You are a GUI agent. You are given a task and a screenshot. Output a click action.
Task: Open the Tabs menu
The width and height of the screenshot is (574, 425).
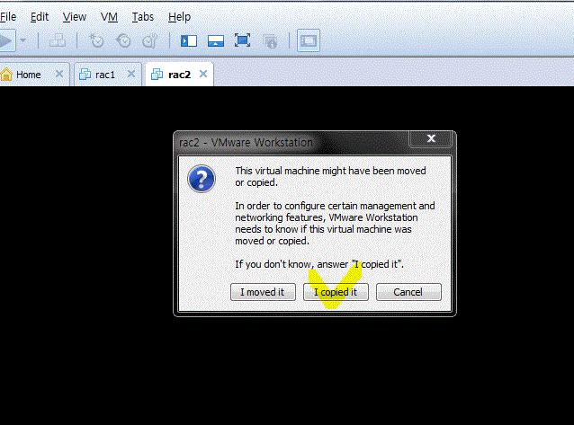point(143,17)
